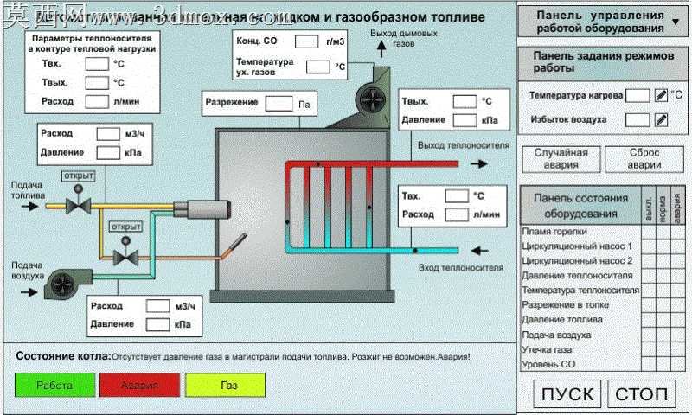The image size is (692, 415).
Task: Select the Панель состояния оборудования header
Action: pyautogui.click(x=580, y=206)
